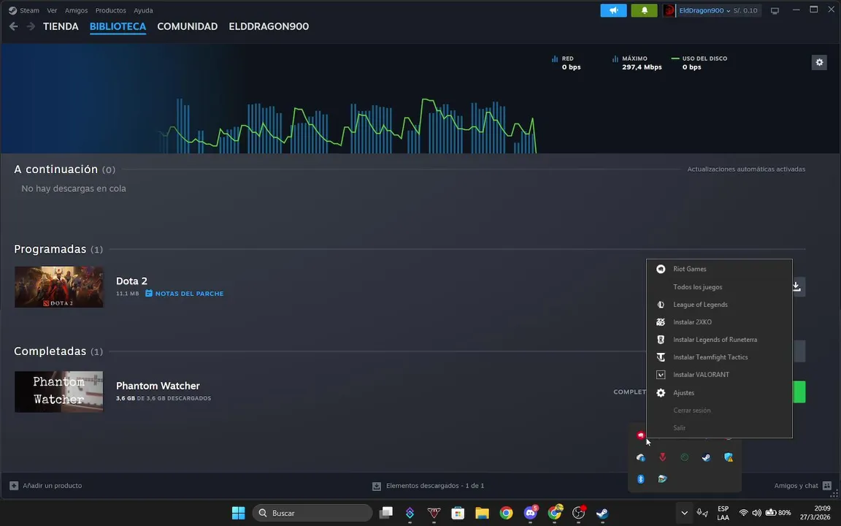Open the megaphone announcements button
This screenshot has height=526, width=841.
[613, 10]
